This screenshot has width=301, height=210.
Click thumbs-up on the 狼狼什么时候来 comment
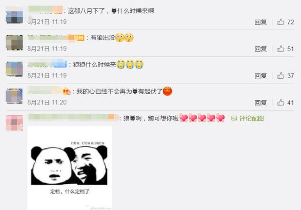click(281, 75)
